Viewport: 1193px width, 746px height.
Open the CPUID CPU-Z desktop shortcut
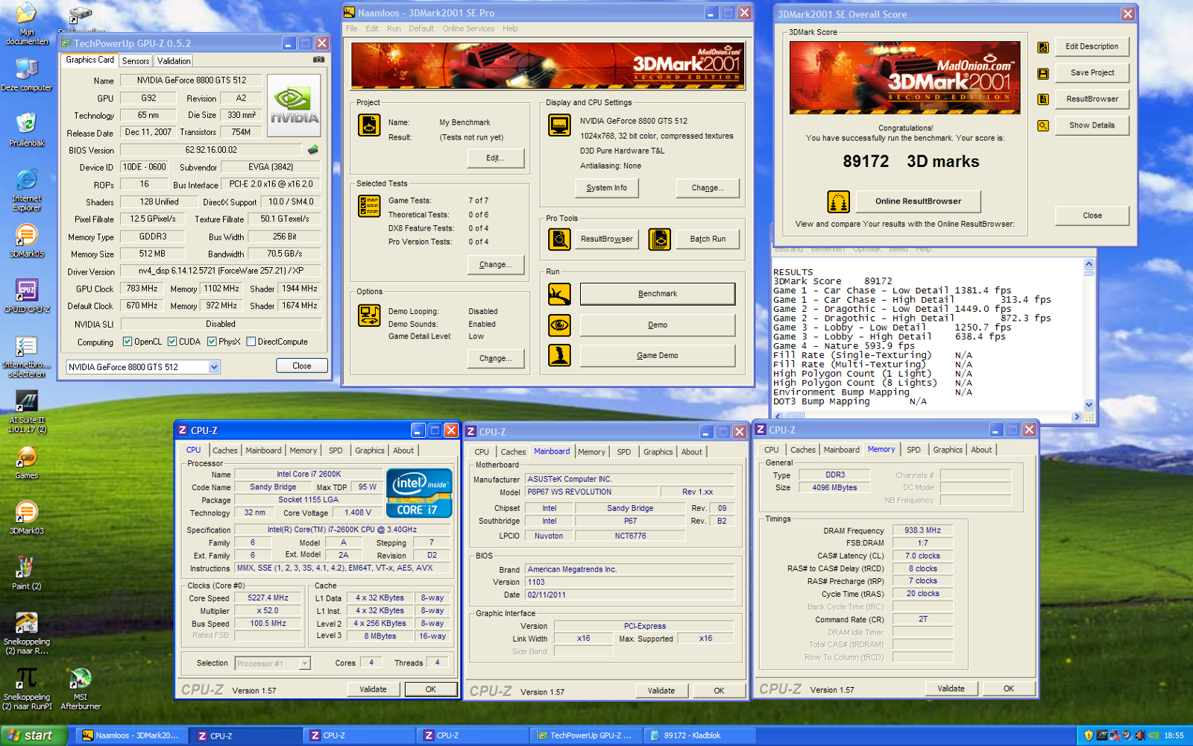pyautogui.click(x=27, y=295)
